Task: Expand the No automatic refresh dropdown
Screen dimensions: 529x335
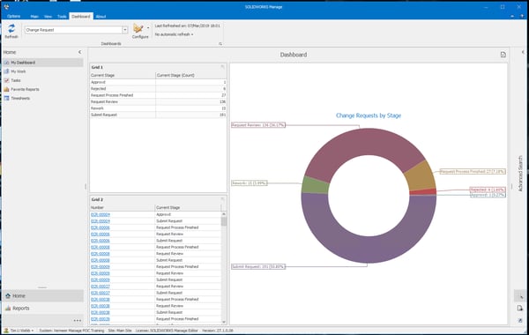Action: (174, 34)
